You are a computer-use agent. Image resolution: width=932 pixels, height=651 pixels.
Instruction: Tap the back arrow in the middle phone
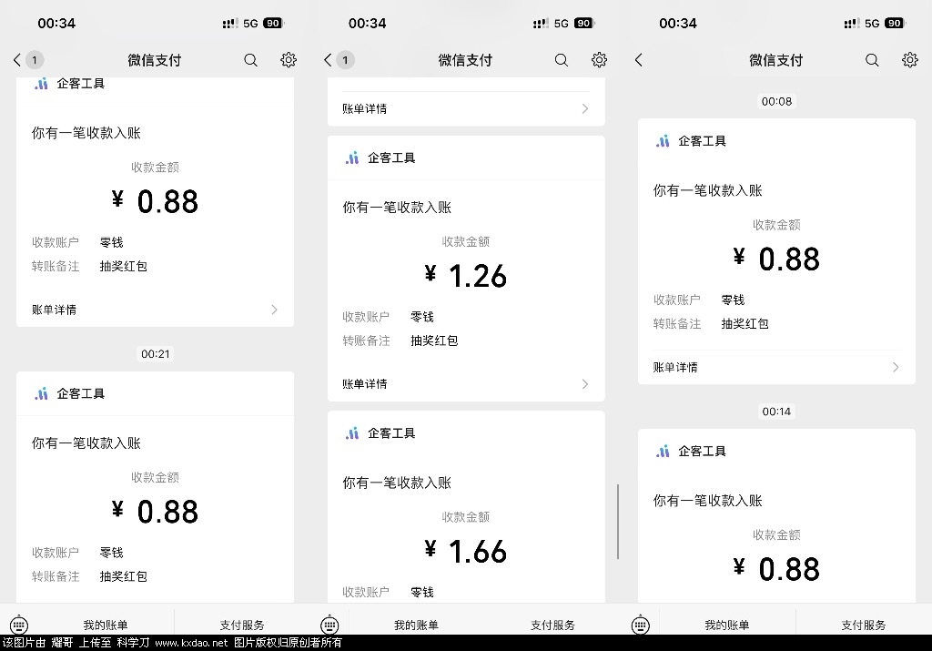[x=328, y=60]
